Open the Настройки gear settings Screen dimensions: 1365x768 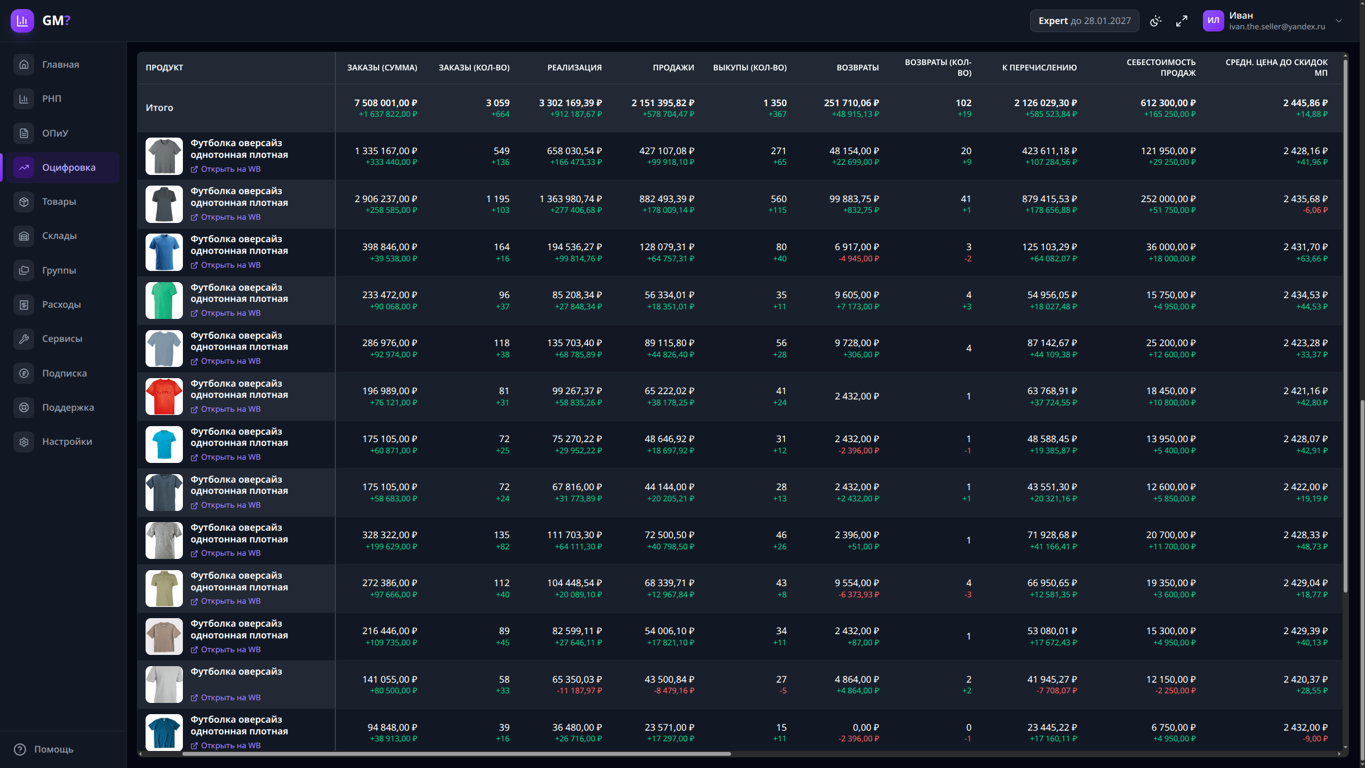[x=24, y=442]
